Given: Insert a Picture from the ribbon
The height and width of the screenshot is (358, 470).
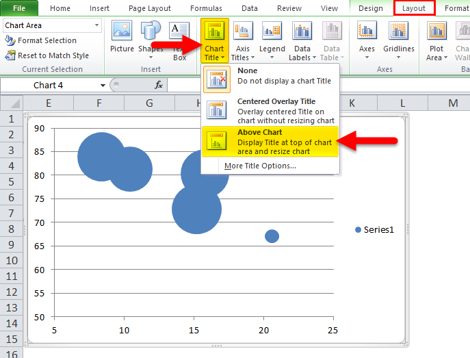Looking at the screenshot, I should (122, 37).
